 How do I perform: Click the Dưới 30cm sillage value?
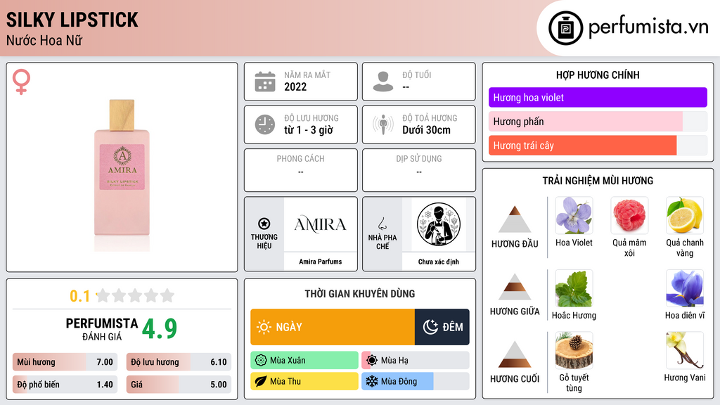pyautogui.click(x=426, y=130)
